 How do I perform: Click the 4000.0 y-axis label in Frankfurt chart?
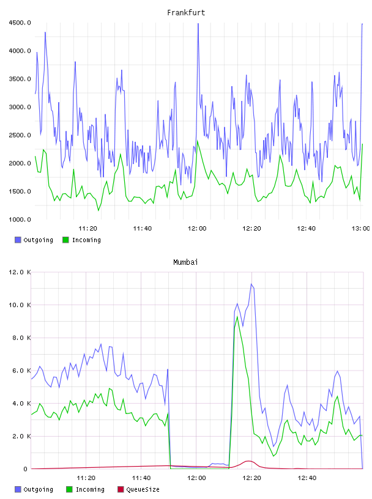[x=20, y=51]
